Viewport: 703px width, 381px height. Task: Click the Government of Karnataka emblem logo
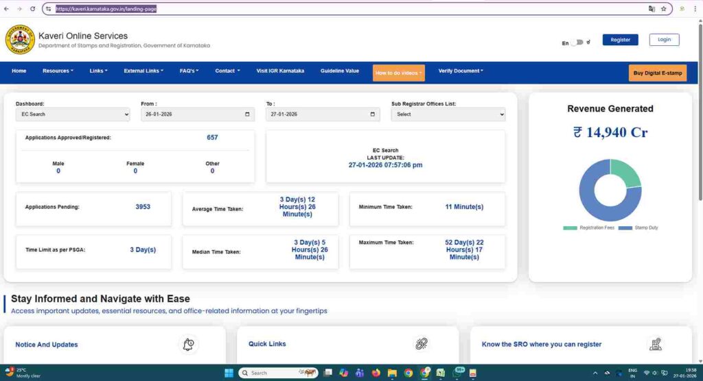coord(20,40)
